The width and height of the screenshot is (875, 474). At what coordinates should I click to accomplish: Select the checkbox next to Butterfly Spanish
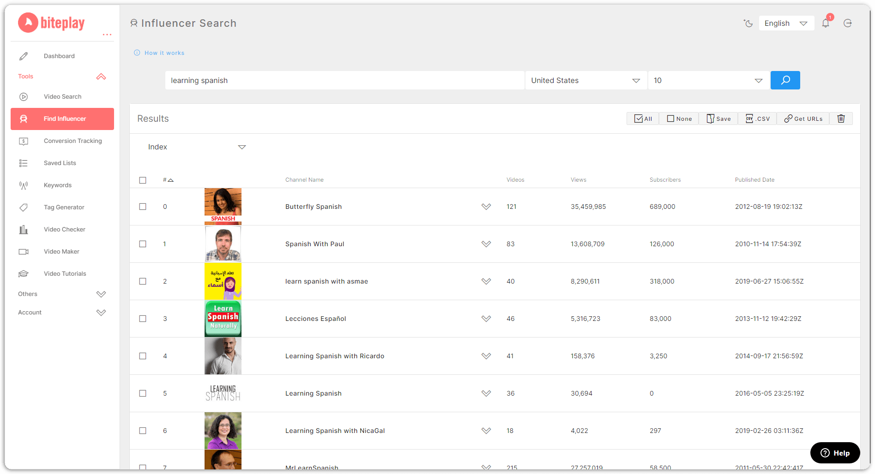143,207
